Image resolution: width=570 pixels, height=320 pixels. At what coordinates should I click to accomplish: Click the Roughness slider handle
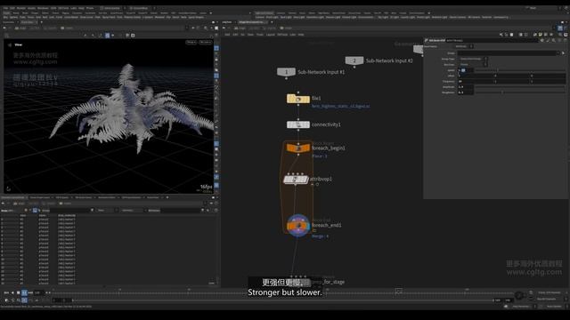point(502,92)
